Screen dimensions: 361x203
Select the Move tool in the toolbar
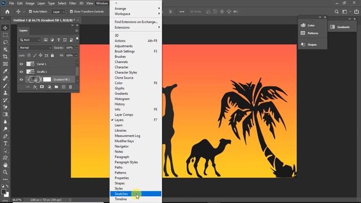coord(5,28)
